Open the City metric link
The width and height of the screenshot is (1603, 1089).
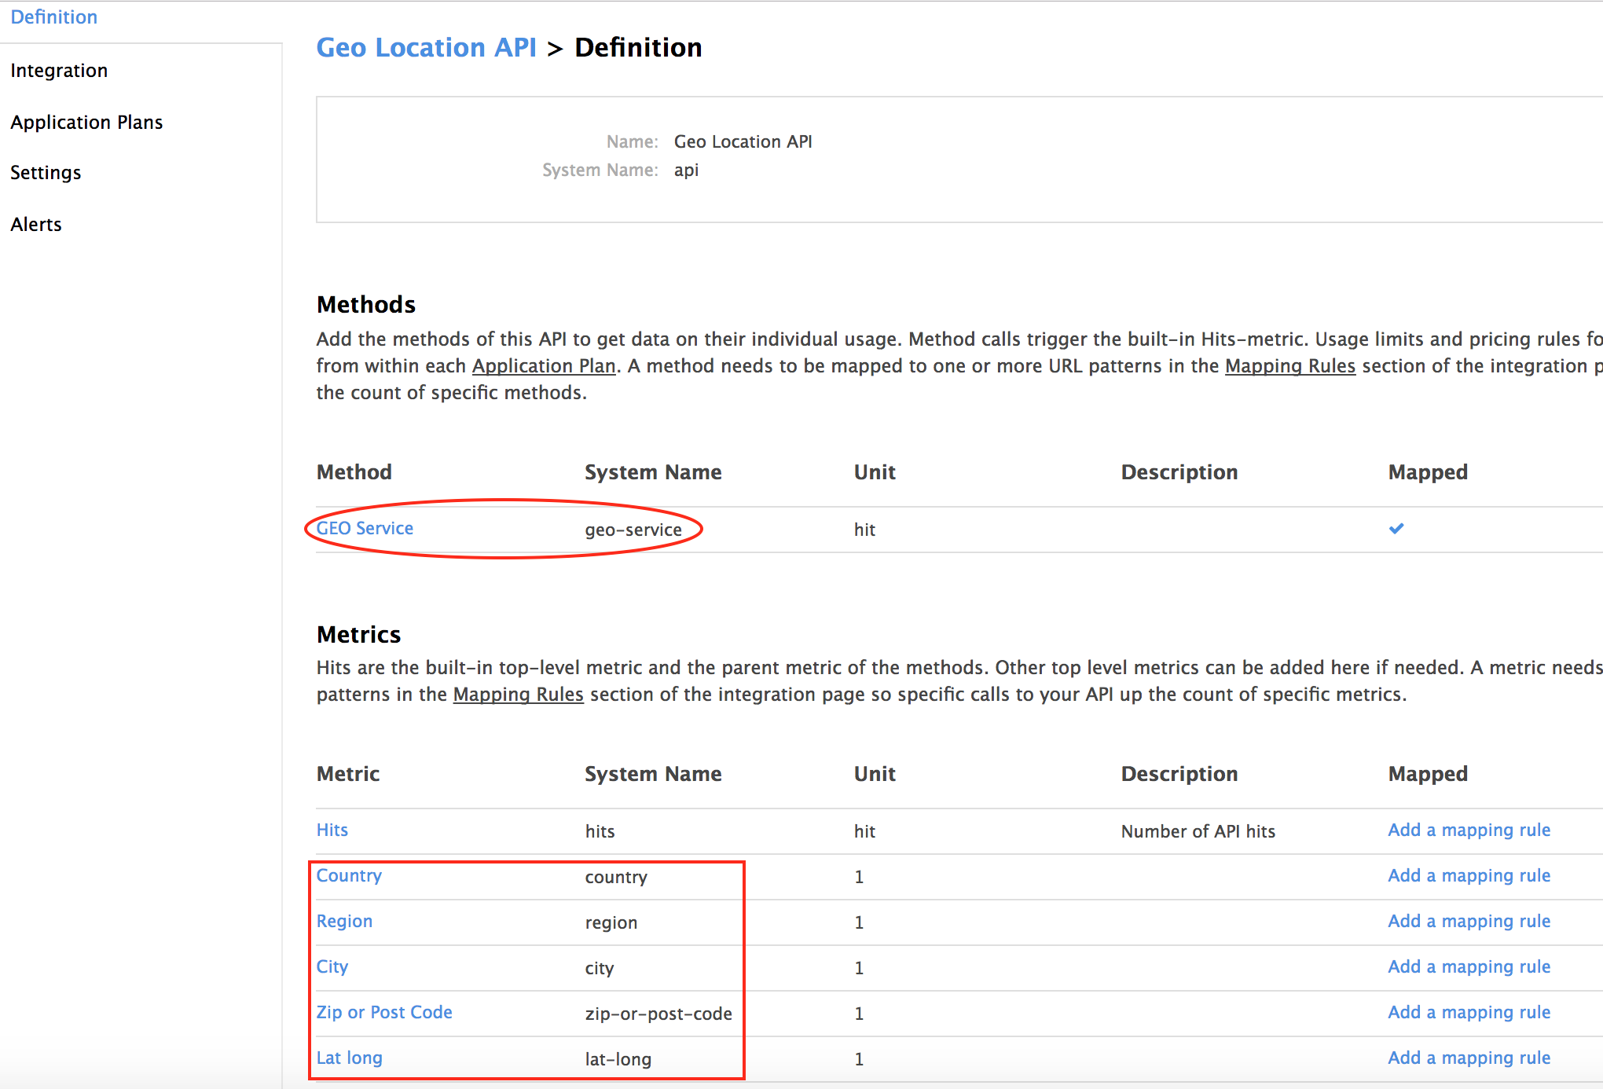[332, 967]
